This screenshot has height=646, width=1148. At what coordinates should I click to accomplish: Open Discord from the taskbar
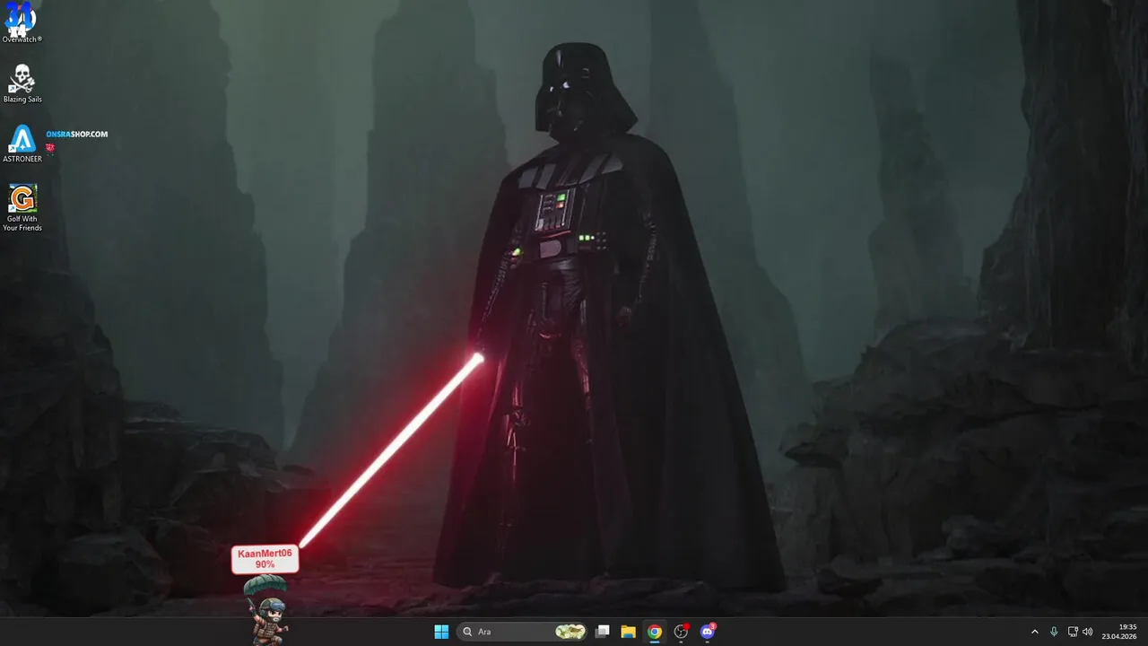pos(707,632)
